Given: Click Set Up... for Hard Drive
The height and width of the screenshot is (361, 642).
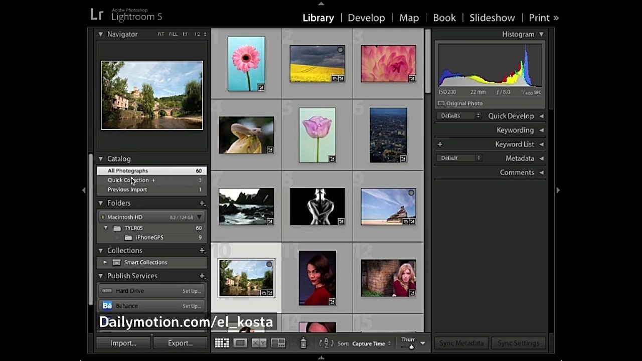Looking at the screenshot, I should (x=192, y=291).
